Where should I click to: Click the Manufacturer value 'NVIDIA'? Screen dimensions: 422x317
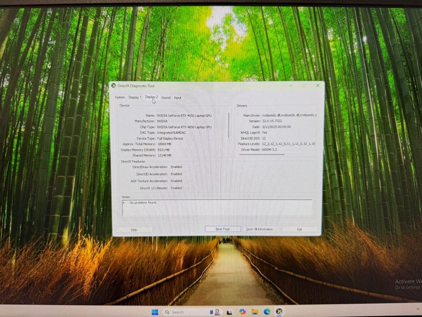[x=162, y=121]
